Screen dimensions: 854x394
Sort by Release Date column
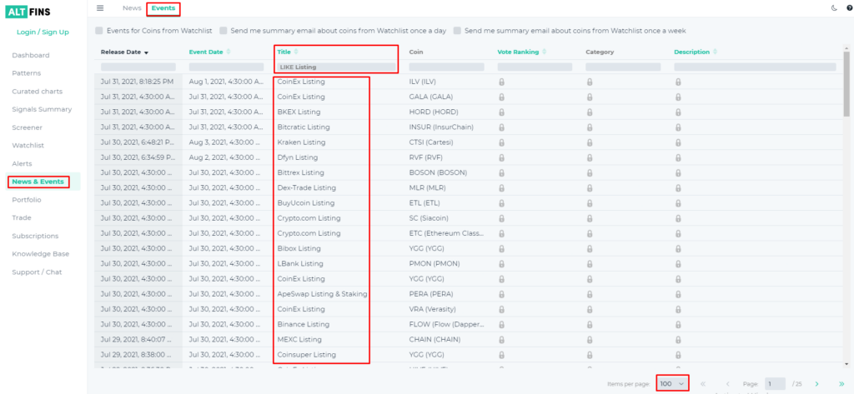tap(125, 52)
